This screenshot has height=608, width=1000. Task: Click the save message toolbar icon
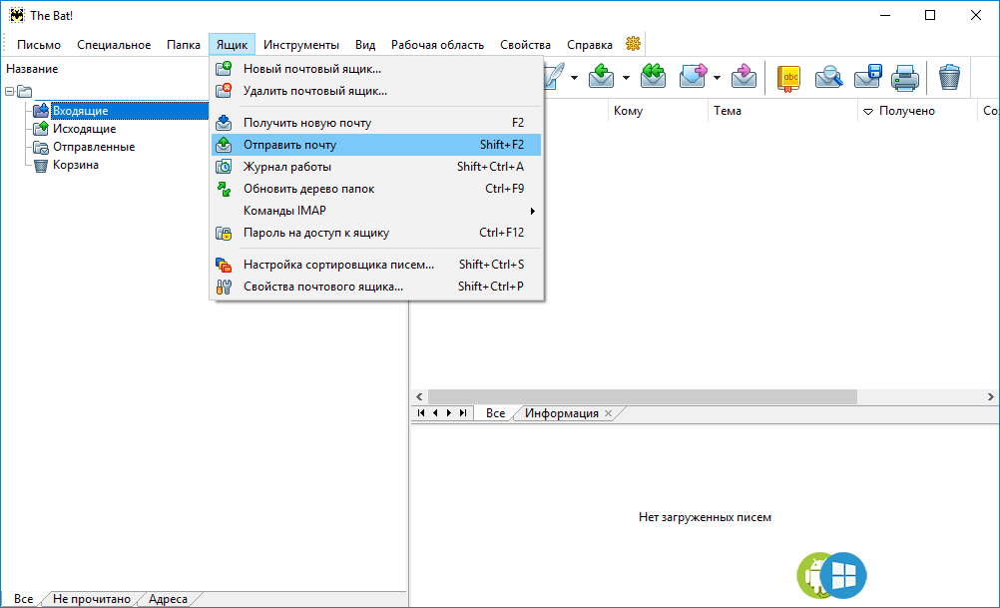pos(866,77)
